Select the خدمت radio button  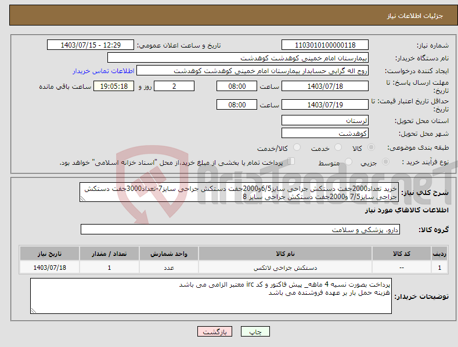338,147
